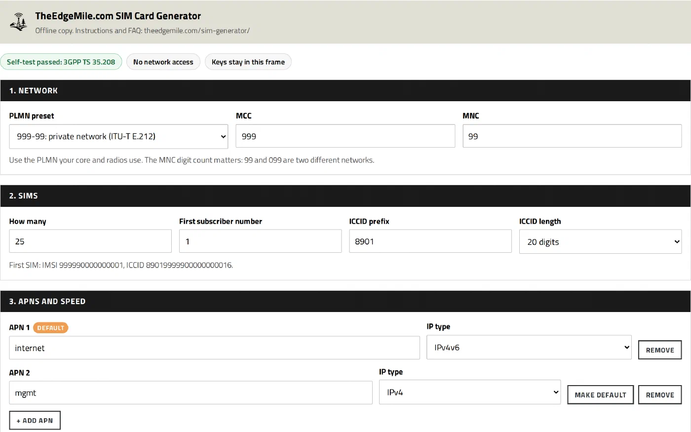Make APN 2 mgmt the default

pyautogui.click(x=600, y=395)
